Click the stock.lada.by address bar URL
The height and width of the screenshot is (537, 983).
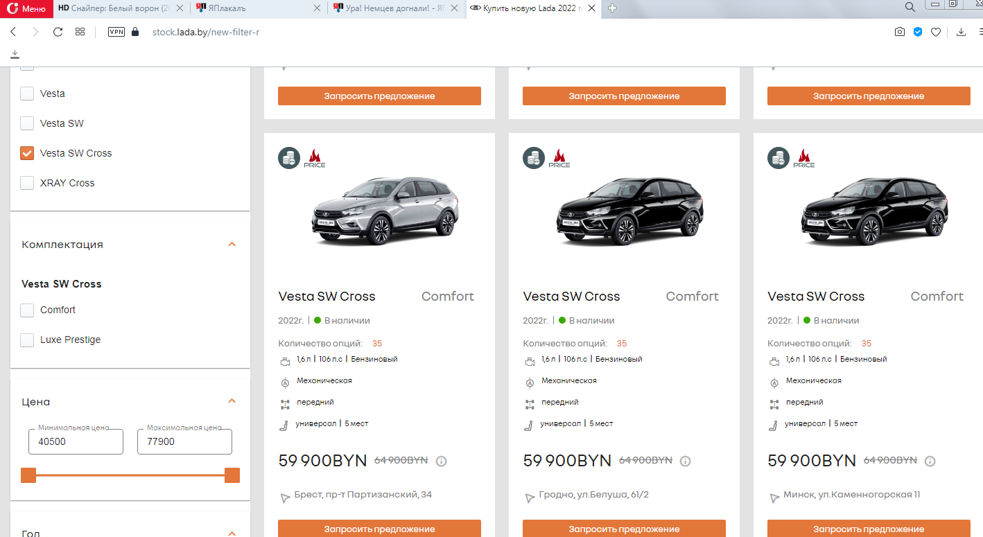point(206,32)
